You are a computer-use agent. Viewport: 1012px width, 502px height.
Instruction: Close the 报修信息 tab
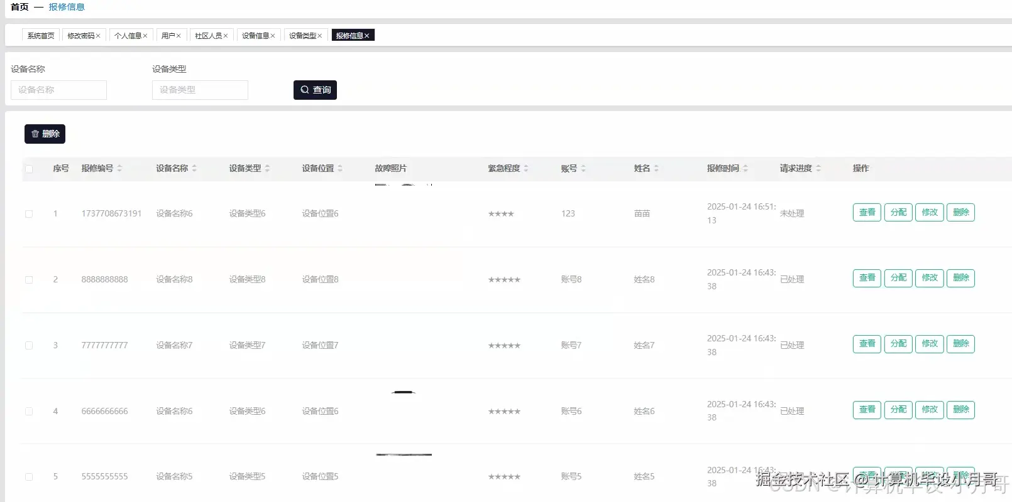366,36
